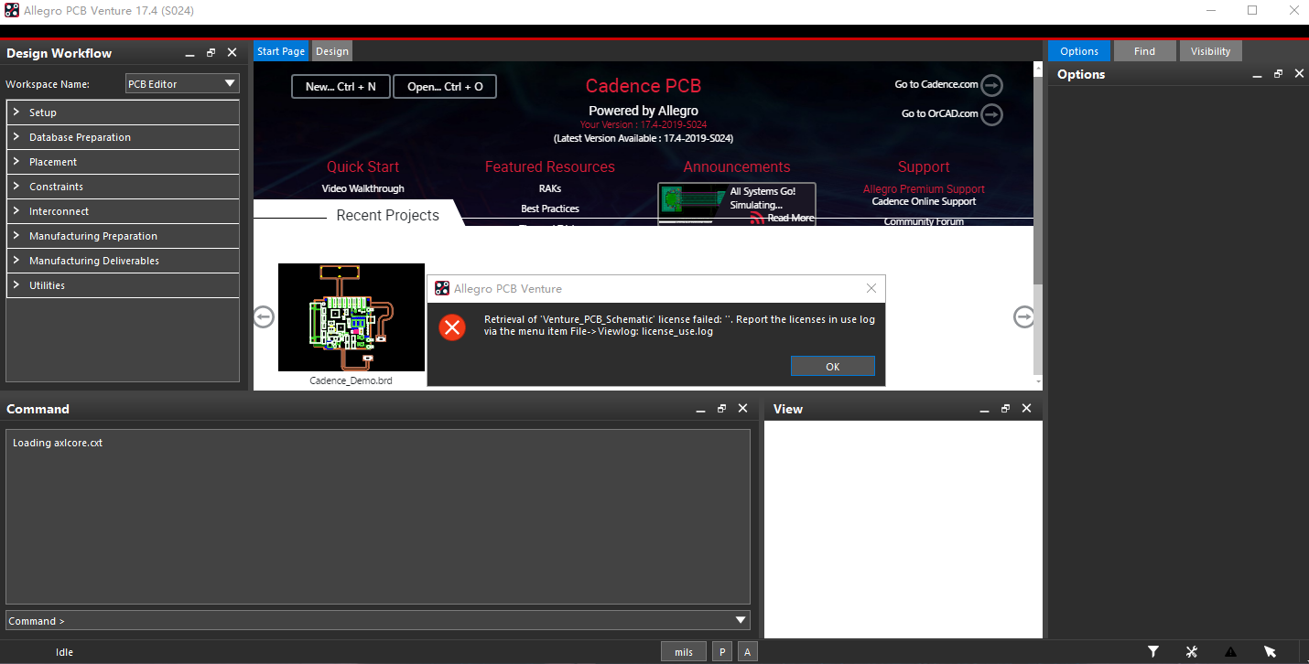The height and width of the screenshot is (664, 1309).
Task: Click OK in the license error dialog
Action: tap(832, 366)
